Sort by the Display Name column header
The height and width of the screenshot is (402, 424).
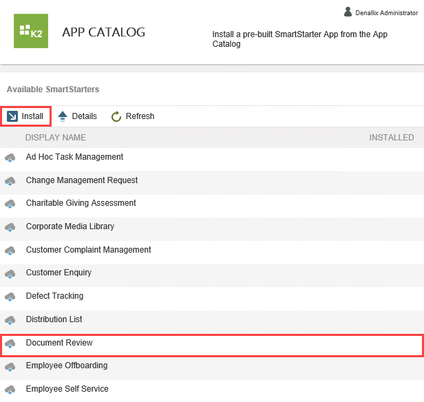pyautogui.click(x=55, y=138)
